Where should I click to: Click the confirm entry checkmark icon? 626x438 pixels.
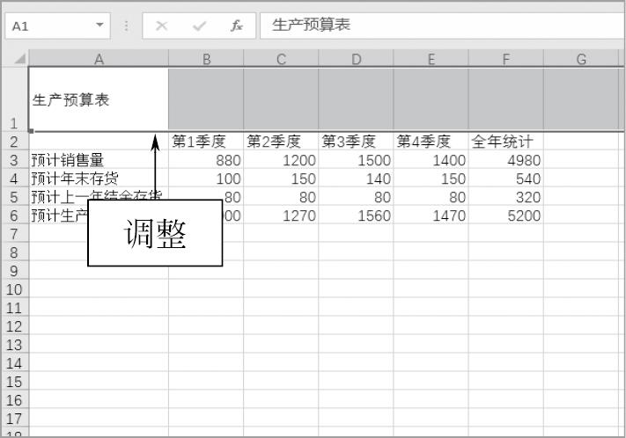click(199, 26)
